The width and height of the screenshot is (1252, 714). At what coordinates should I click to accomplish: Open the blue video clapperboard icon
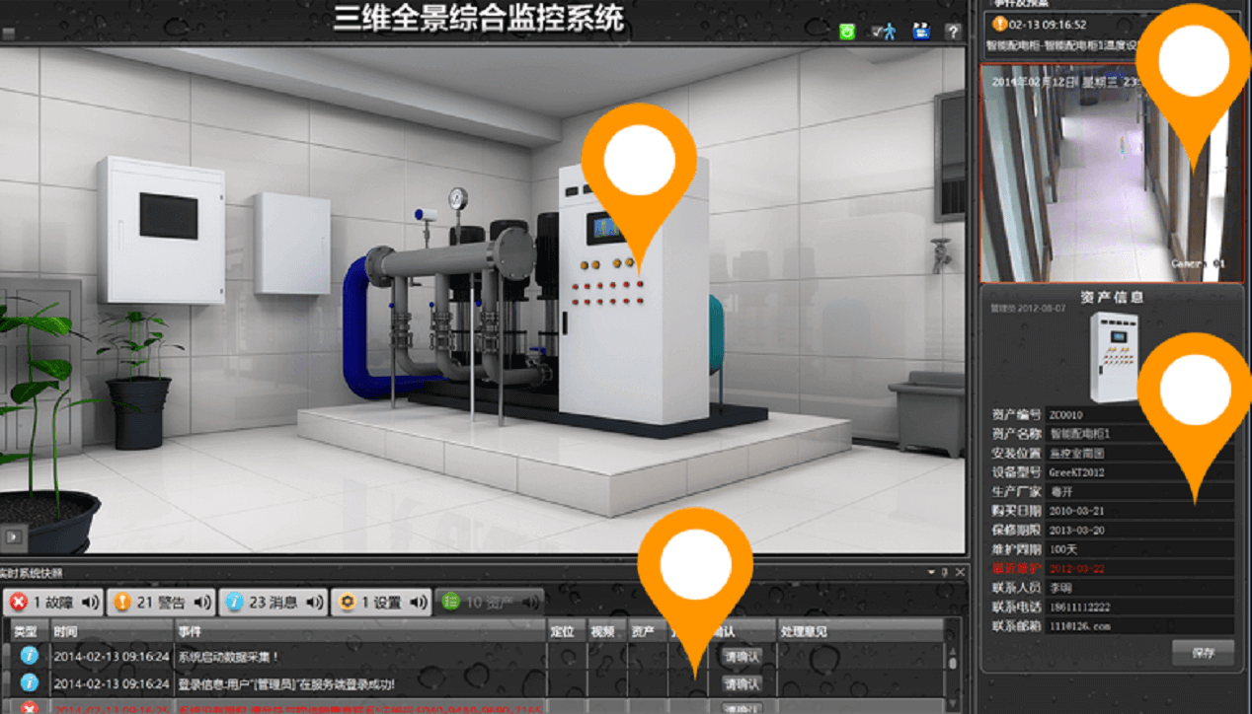click(920, 32)
